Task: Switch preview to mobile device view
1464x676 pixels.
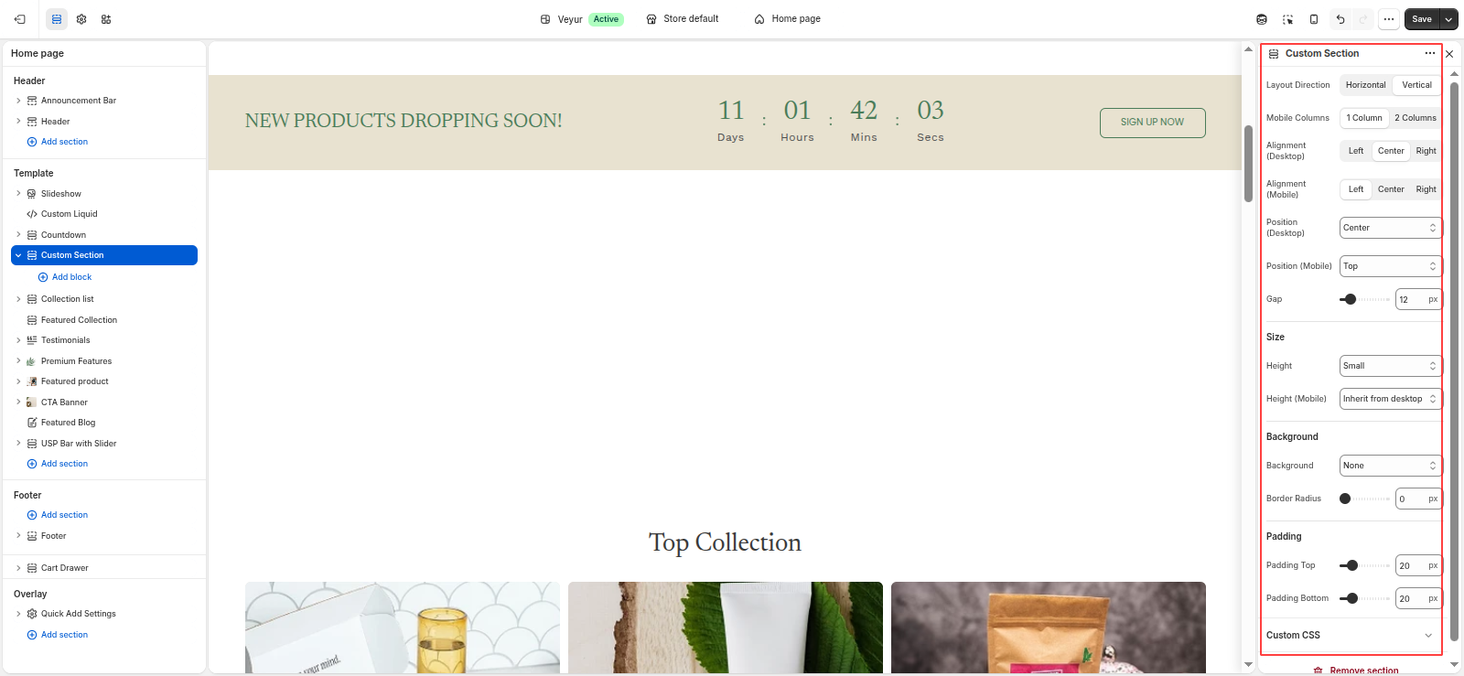Action: 1314,19
